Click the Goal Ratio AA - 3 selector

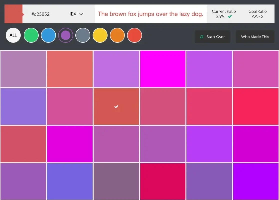[258, 14]
